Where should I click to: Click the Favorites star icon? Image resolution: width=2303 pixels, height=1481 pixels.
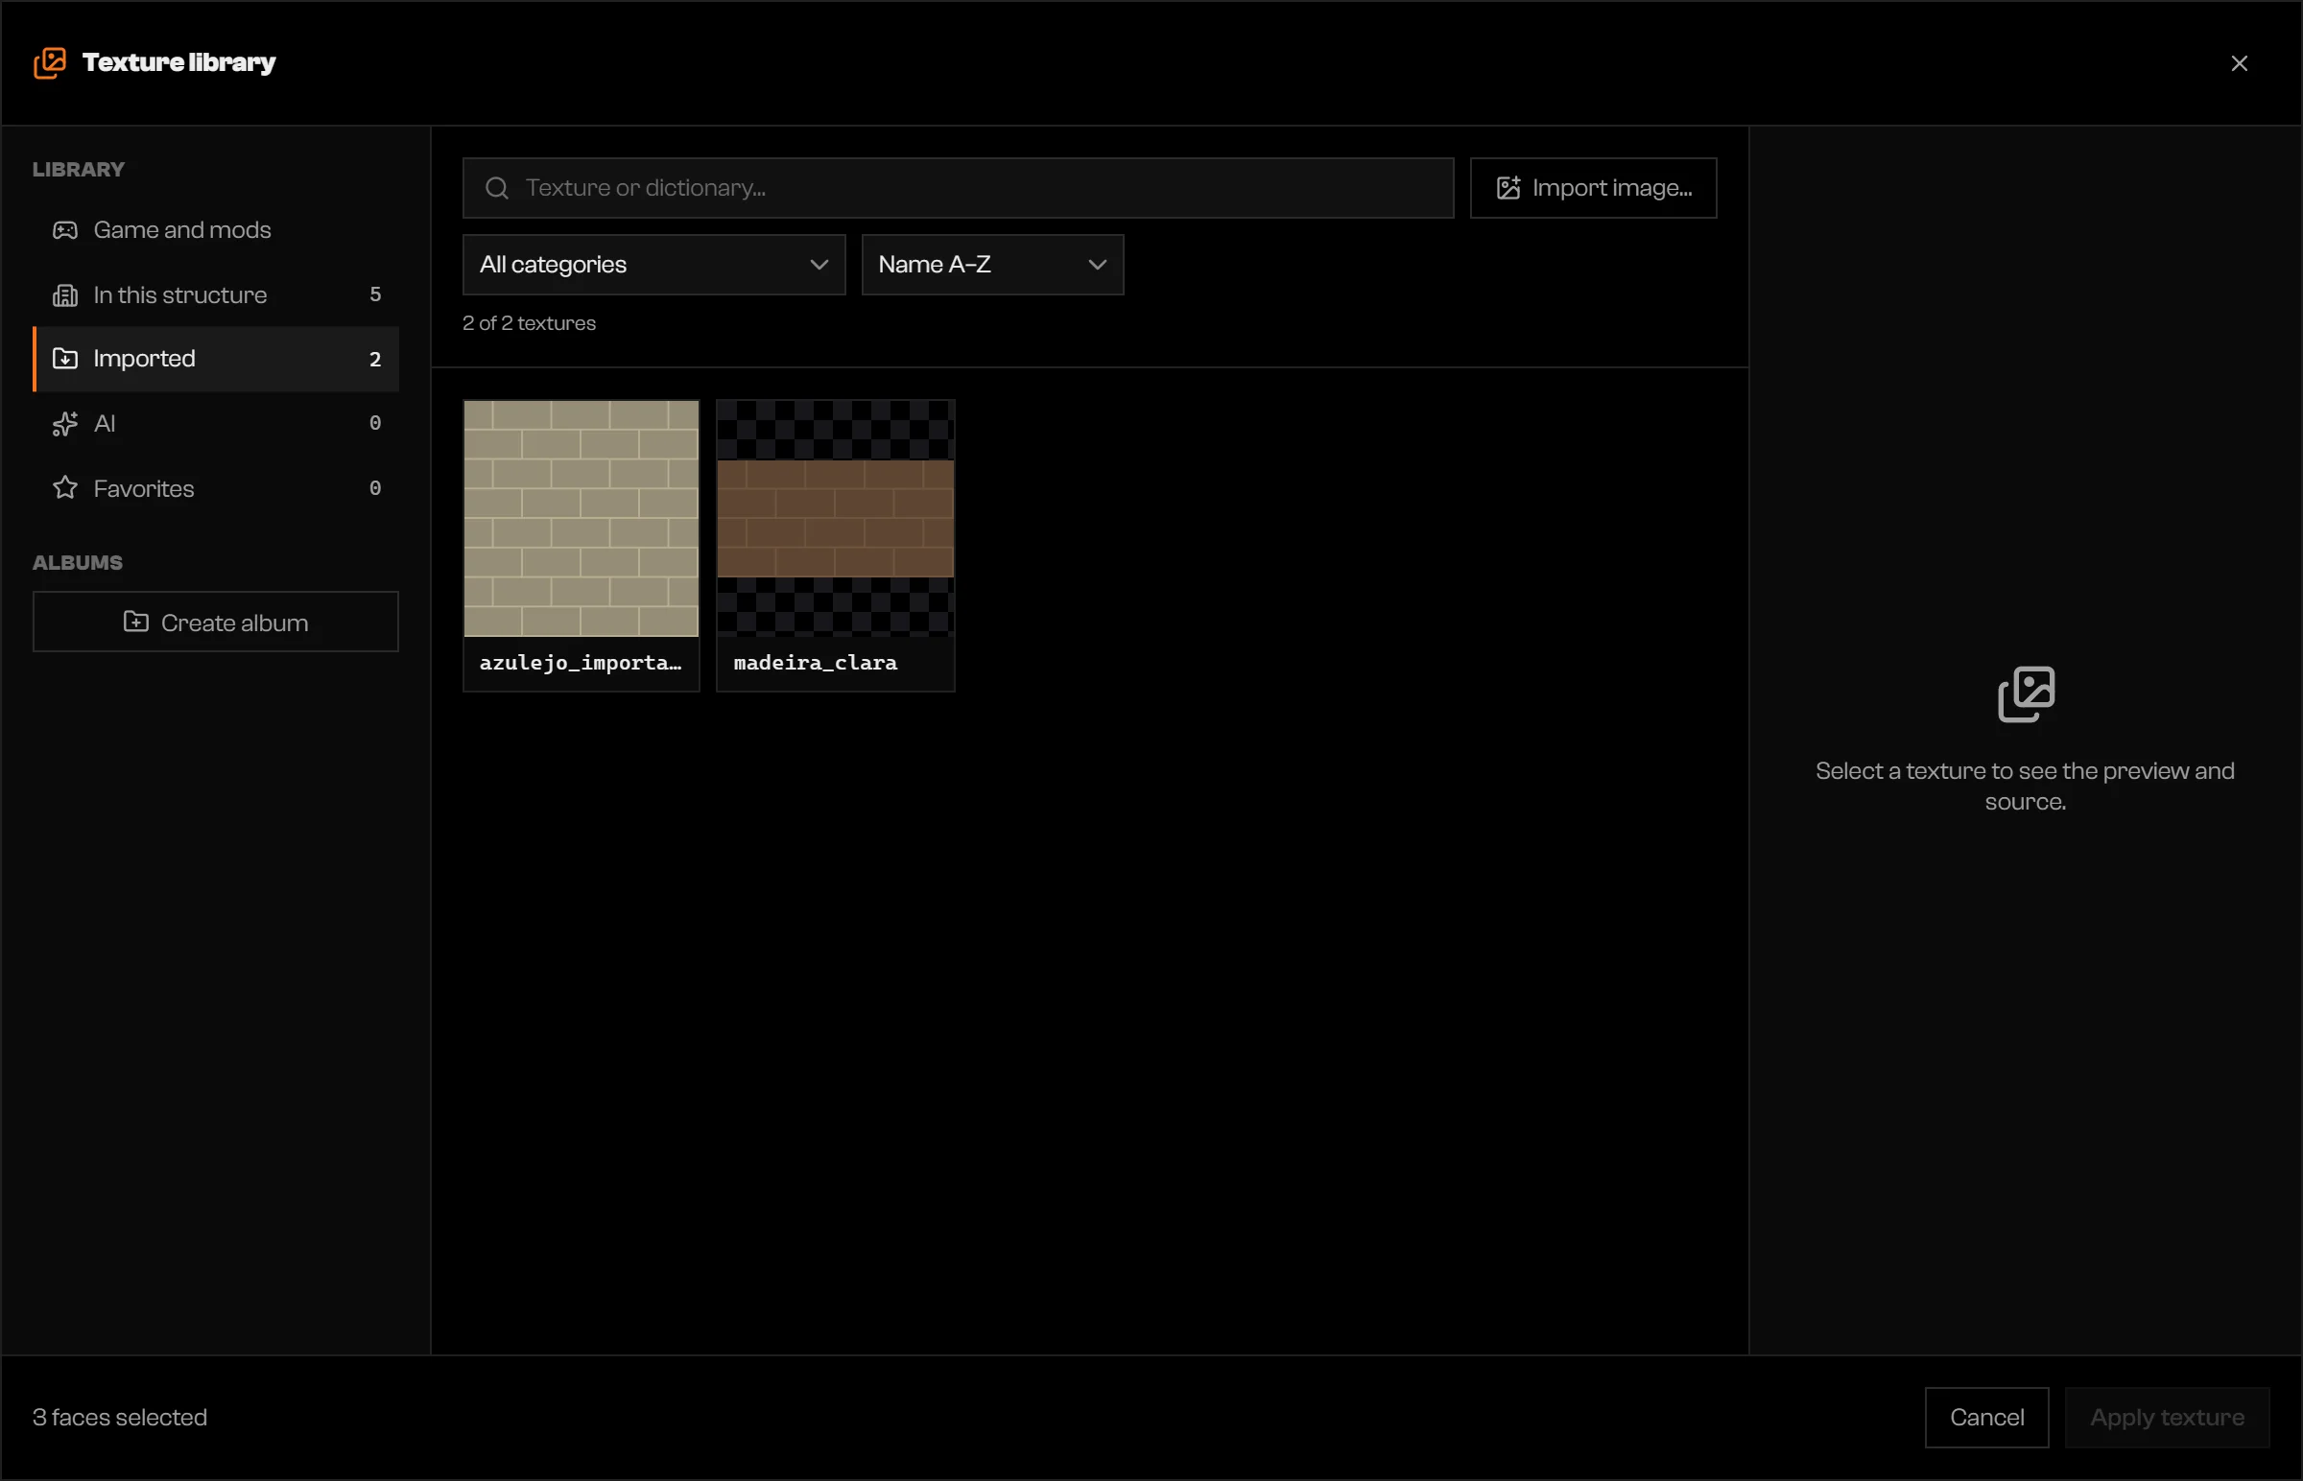click(x=64, y=488)
